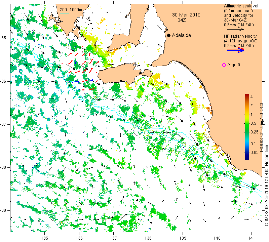Click longitude tick label 139

point(183,238)
